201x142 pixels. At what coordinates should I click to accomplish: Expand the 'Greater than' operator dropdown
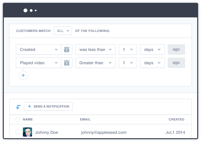(x=95, y=63)
